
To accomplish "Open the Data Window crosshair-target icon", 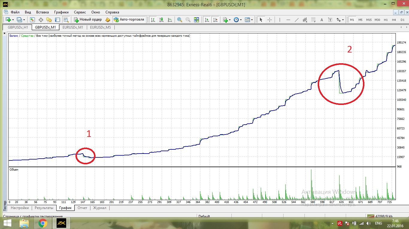I will 41,20.
